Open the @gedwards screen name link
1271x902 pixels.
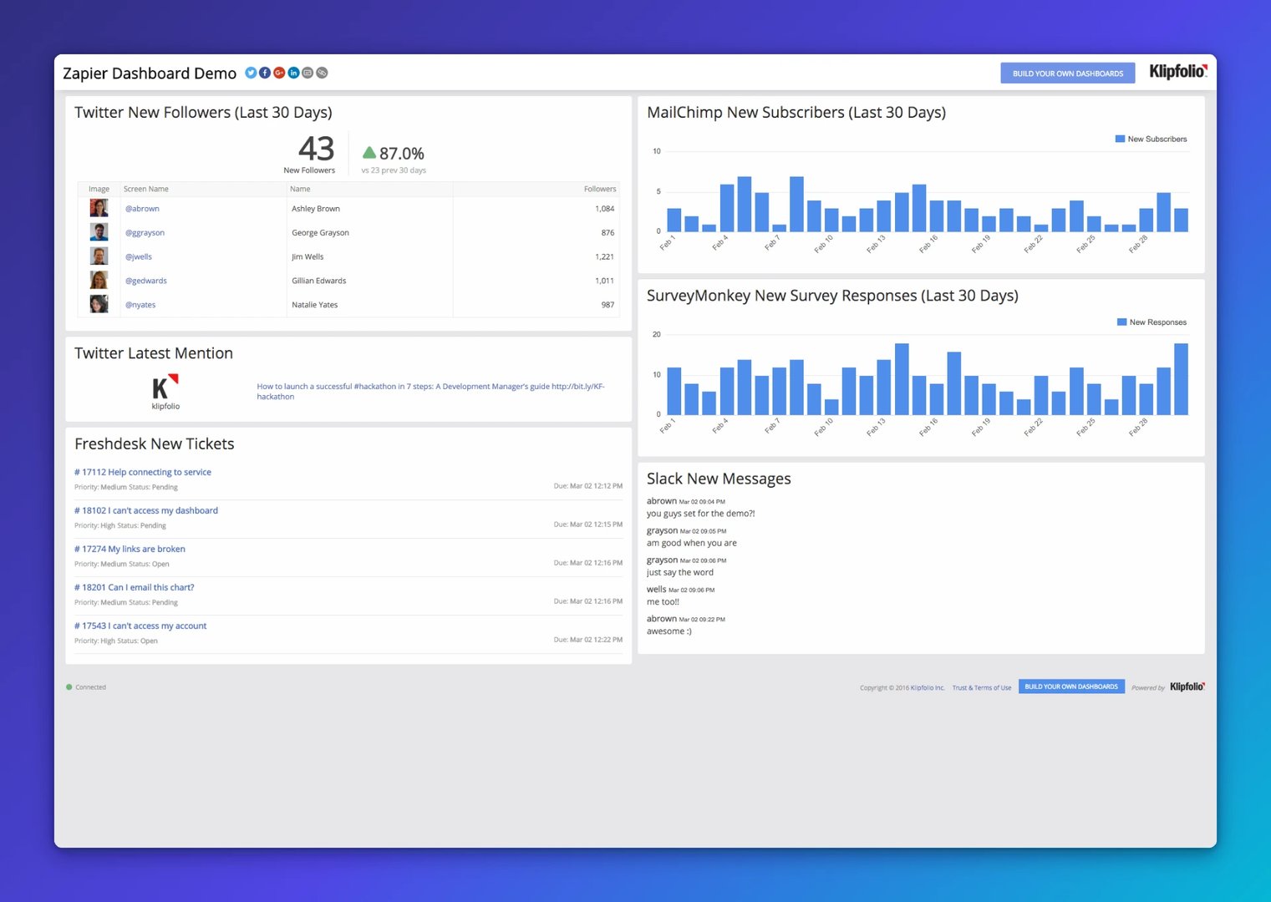(x=146, y=281)
